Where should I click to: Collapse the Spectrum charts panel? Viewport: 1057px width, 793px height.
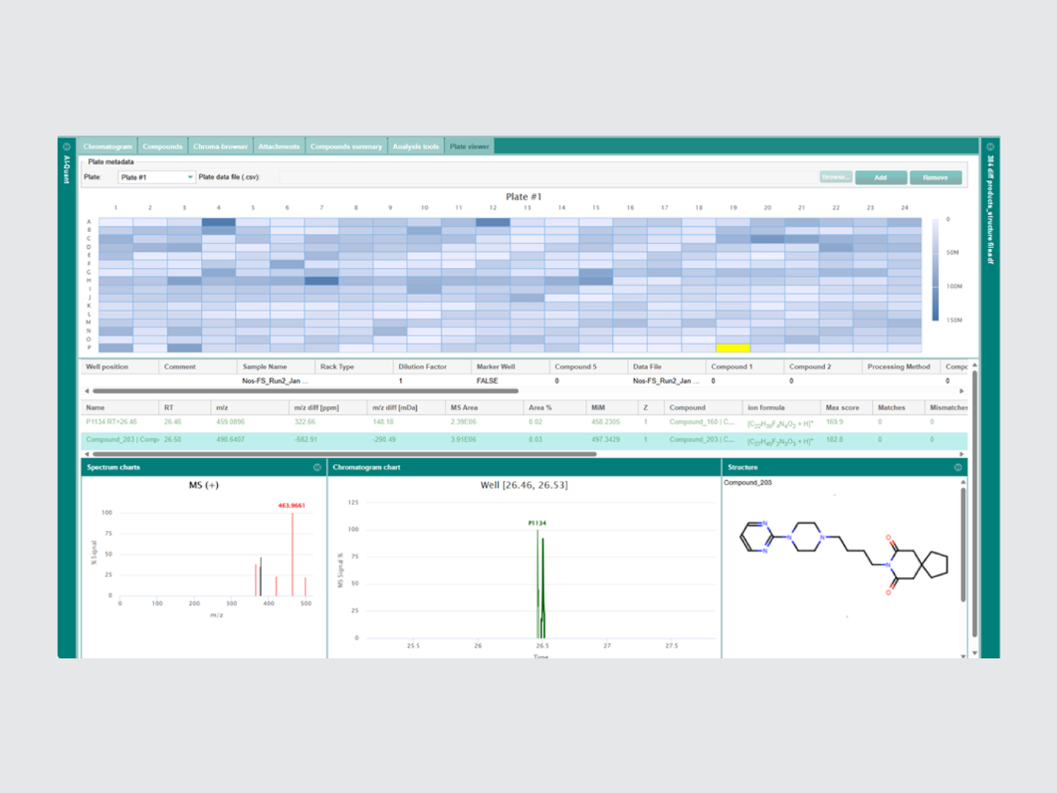pos(316,467)
